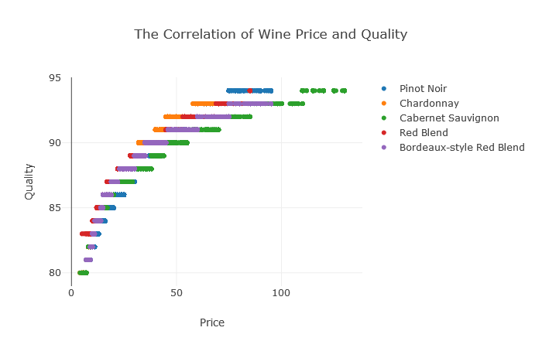Click the red Red Blend legend marker
The width and height of the screenshot is (542, 348).
(384, 133)
